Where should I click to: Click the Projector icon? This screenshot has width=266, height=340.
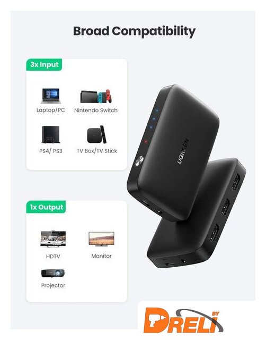53,273
